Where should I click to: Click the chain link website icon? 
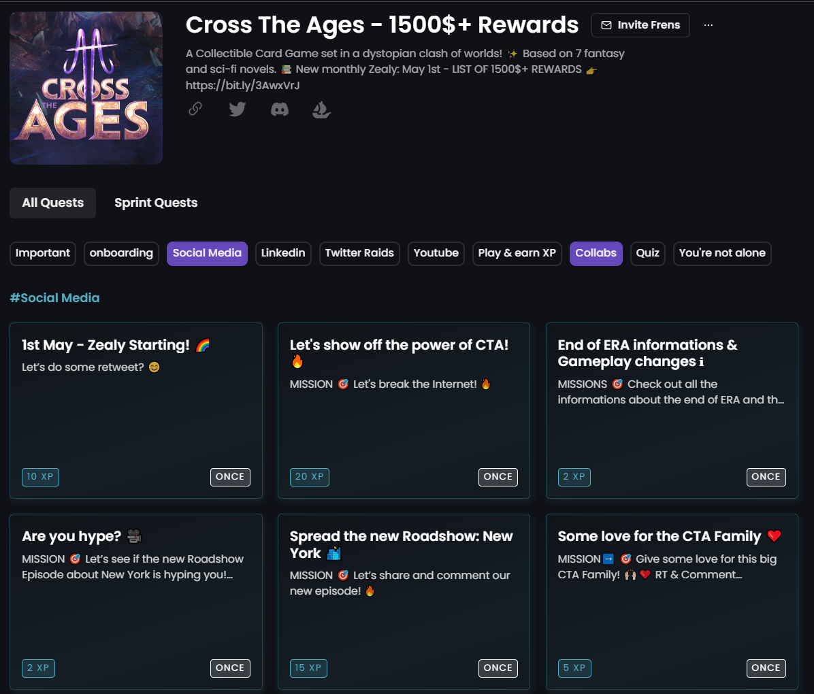(195, 109)
